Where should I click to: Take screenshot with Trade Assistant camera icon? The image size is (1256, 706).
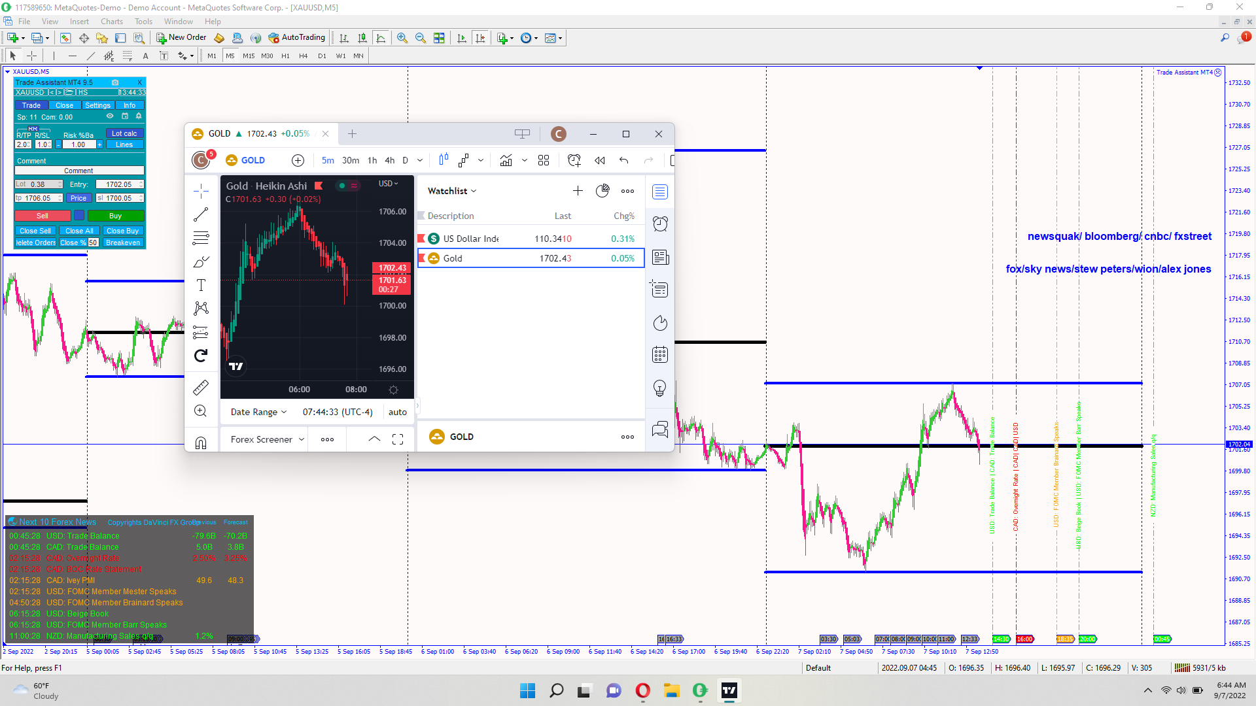click(x=115, y=82)
